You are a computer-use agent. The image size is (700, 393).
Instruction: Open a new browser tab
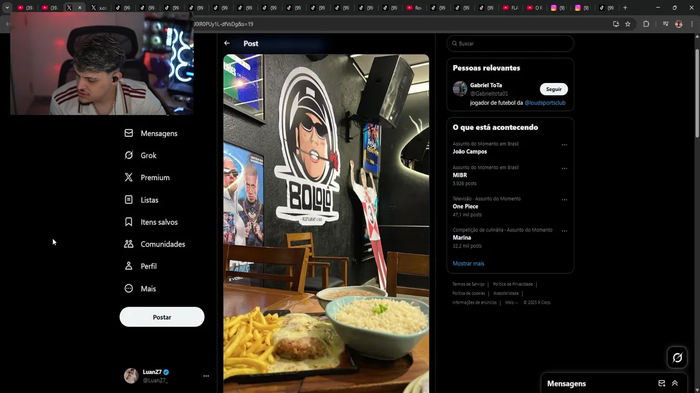(x=625, y=8)
